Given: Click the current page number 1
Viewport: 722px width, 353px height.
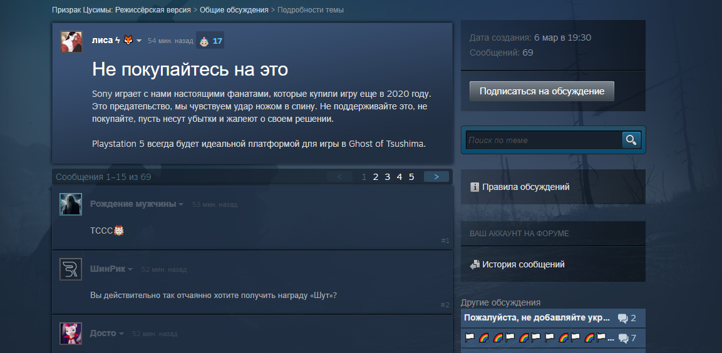Looking at the screenshot, I should (x=364, y=177).
